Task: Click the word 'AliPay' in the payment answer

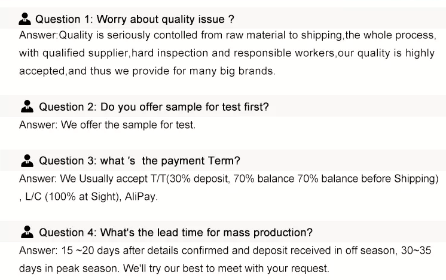Action: [x=141, y=197]
